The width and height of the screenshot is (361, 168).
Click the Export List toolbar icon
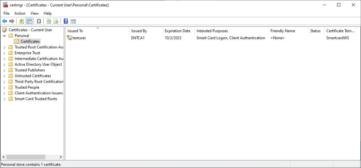point(56,21)
